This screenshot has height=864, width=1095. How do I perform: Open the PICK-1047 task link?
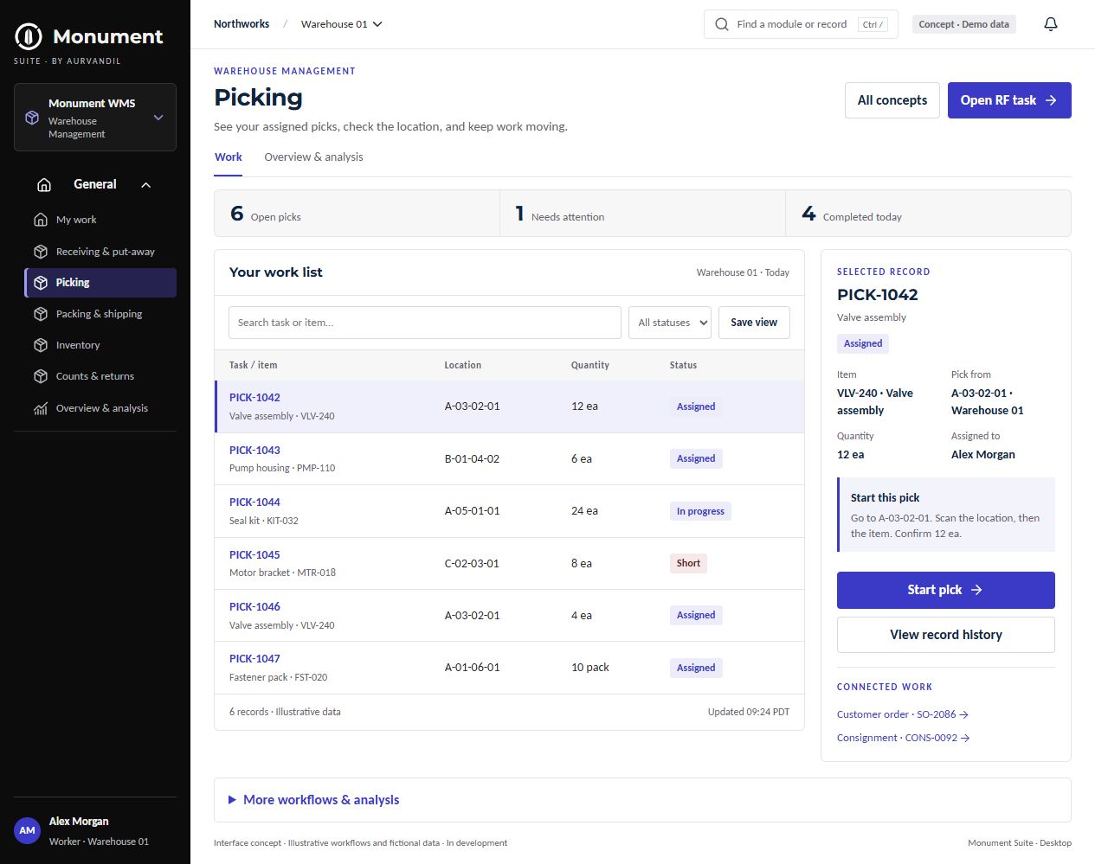254,659
